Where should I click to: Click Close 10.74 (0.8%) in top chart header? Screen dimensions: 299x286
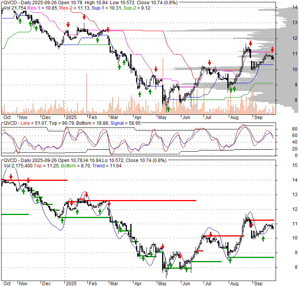(157, 3)
